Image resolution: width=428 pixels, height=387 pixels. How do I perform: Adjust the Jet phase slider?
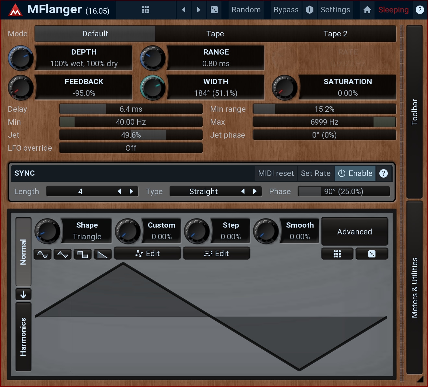pos(325,135)
